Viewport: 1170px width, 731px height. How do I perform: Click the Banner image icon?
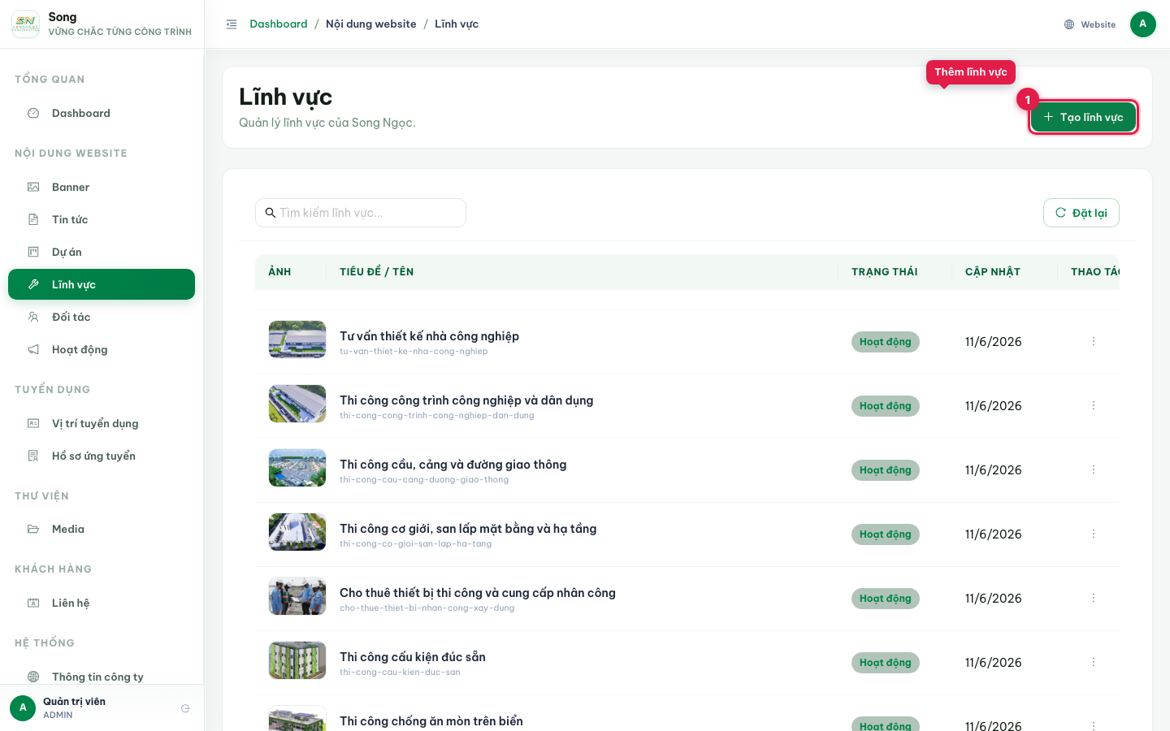coord(33,187)
